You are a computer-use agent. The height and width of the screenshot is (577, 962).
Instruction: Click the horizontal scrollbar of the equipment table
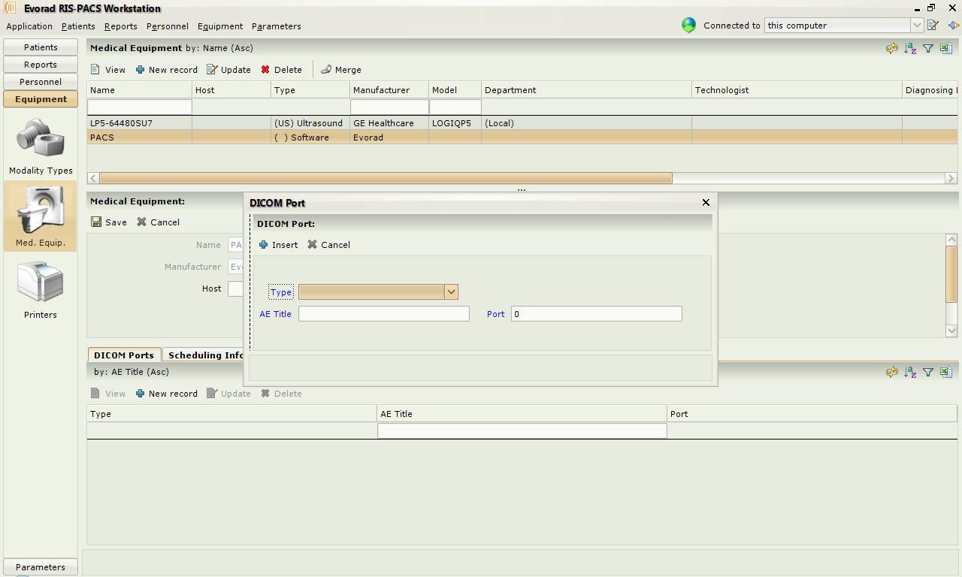(386, 178)
